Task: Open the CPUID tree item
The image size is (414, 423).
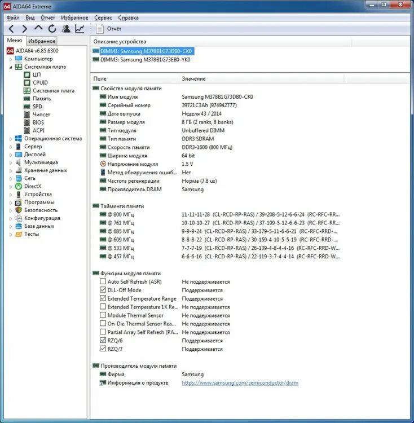Action: 40,82
